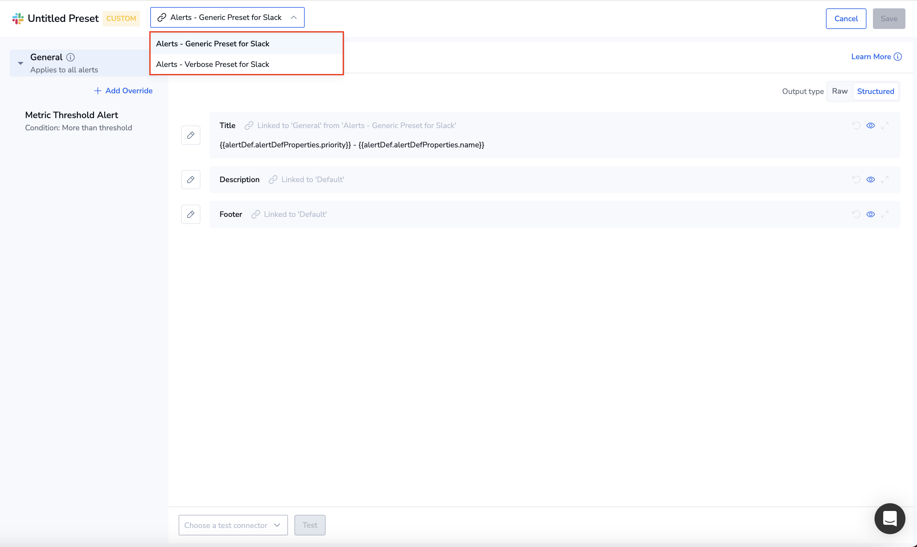Toggle visibility of the Footer field
This screenshot has height=547, width=917.
(x=871, y=214)
